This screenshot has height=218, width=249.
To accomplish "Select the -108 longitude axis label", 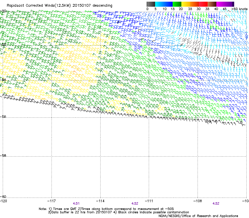I will point(198,201).
